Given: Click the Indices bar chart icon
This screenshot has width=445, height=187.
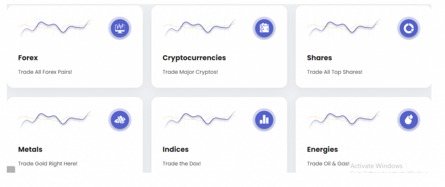Looking at the screenshot, I should click(263, 120).
